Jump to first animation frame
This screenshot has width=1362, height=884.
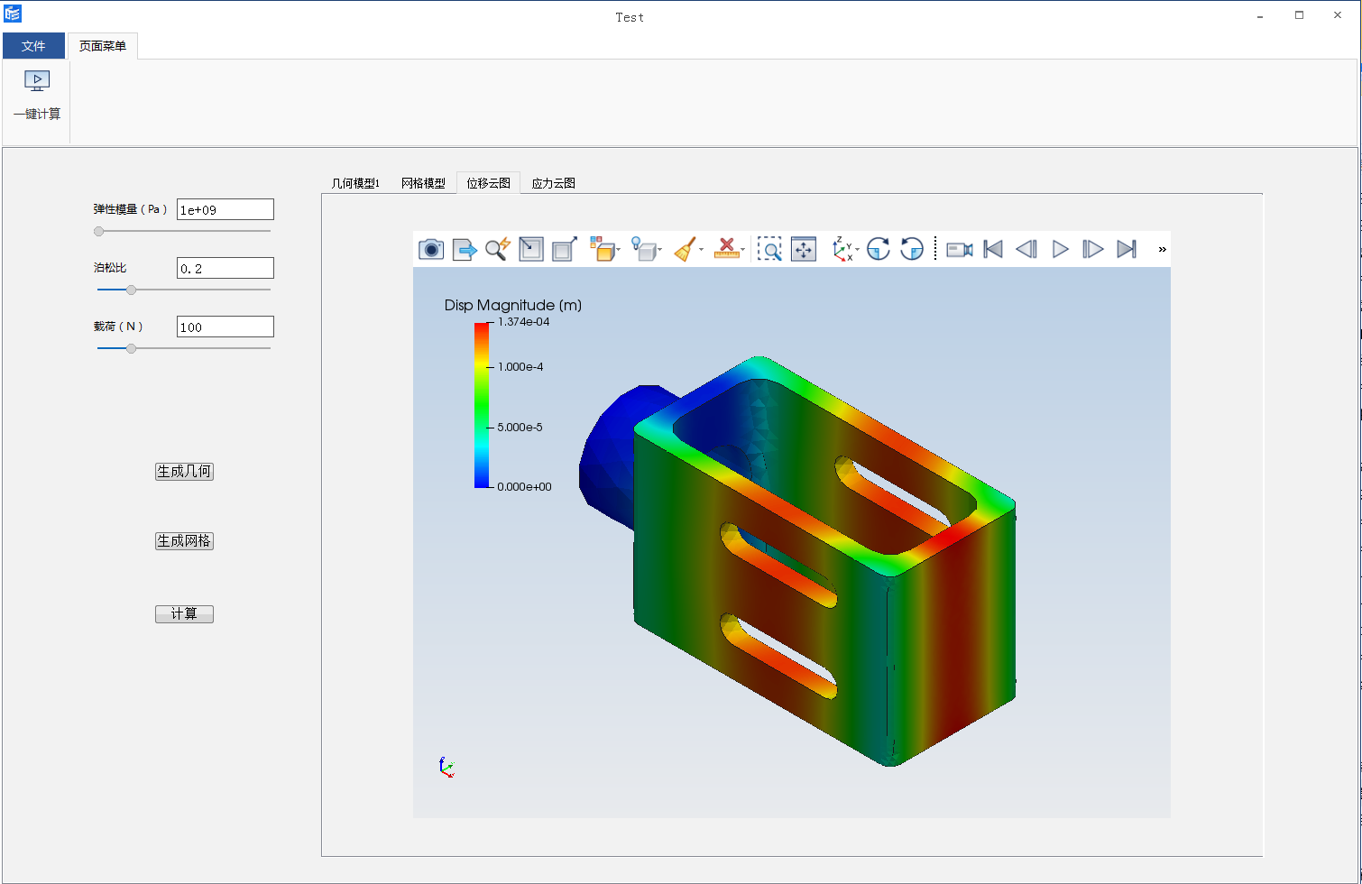993,249
